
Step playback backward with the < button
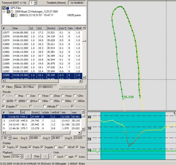pyautogui.click(x=28, y=156)
